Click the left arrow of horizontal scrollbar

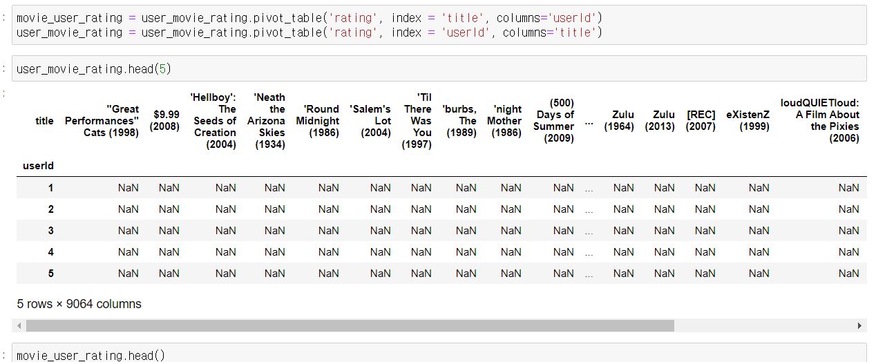point(19,325)
